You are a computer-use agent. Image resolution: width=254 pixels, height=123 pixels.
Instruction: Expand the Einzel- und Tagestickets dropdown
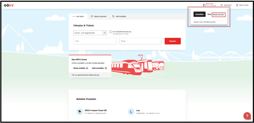click(90, 33)
